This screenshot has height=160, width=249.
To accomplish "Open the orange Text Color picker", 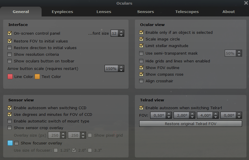I will (x=37, y=77).
